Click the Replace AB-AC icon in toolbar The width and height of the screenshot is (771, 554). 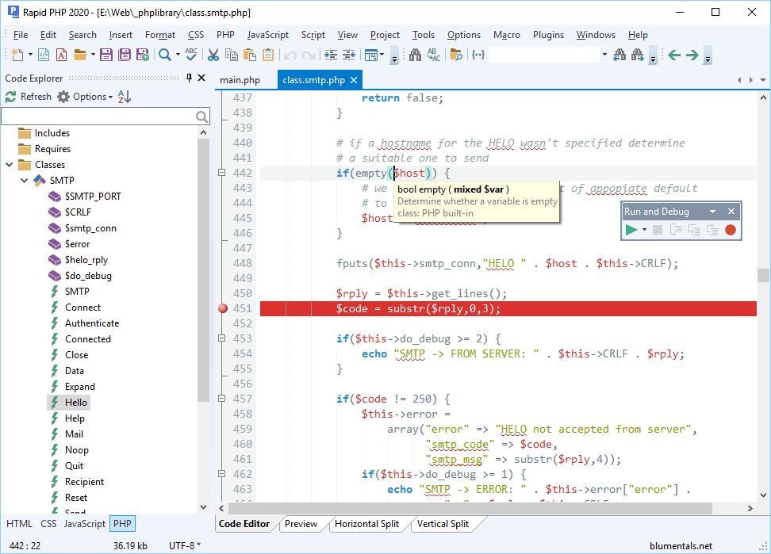(433, 55)
